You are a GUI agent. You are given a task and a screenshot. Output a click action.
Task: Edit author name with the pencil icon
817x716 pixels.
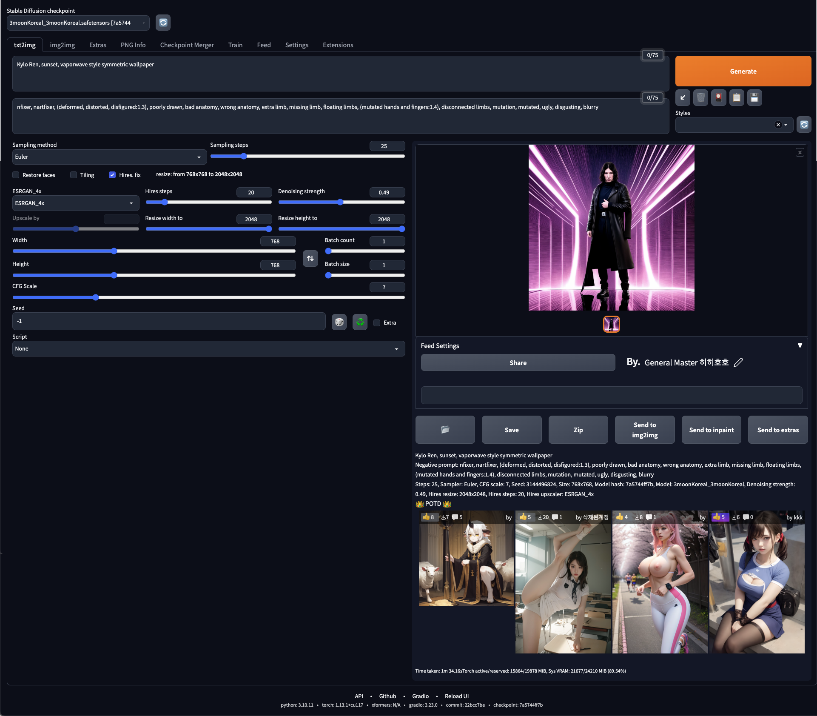pyautogui.click(x=738, y=362)
